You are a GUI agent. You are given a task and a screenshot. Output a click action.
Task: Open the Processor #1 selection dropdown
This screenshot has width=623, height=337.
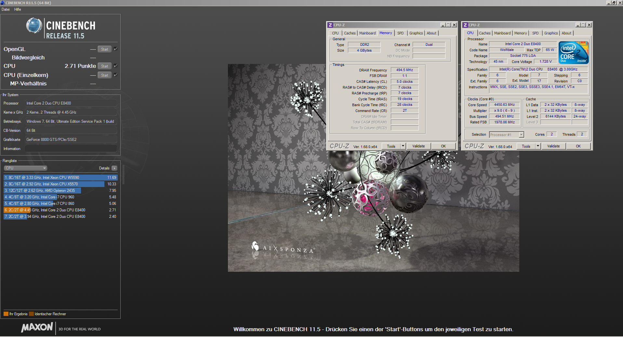(x=507, y=134)
